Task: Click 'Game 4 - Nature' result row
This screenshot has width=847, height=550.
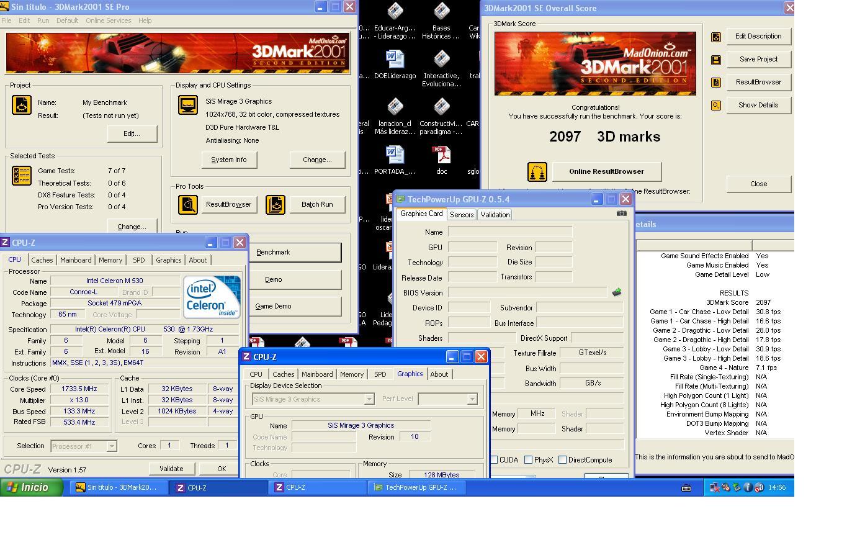Action: (x=714, y=367)
